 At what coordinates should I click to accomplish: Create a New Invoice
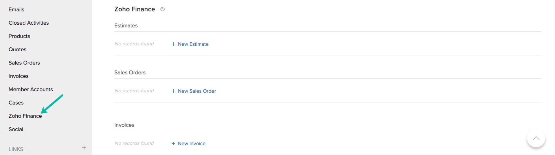[191, 144]
